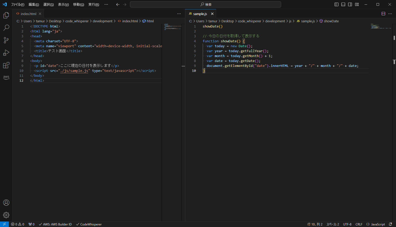Expand js folder breadcrumb
This screenshot has width=396, height=227.
click(x=290, y=21)
